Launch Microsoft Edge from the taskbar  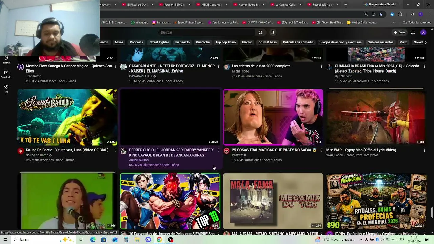click(x=93, y=240)
